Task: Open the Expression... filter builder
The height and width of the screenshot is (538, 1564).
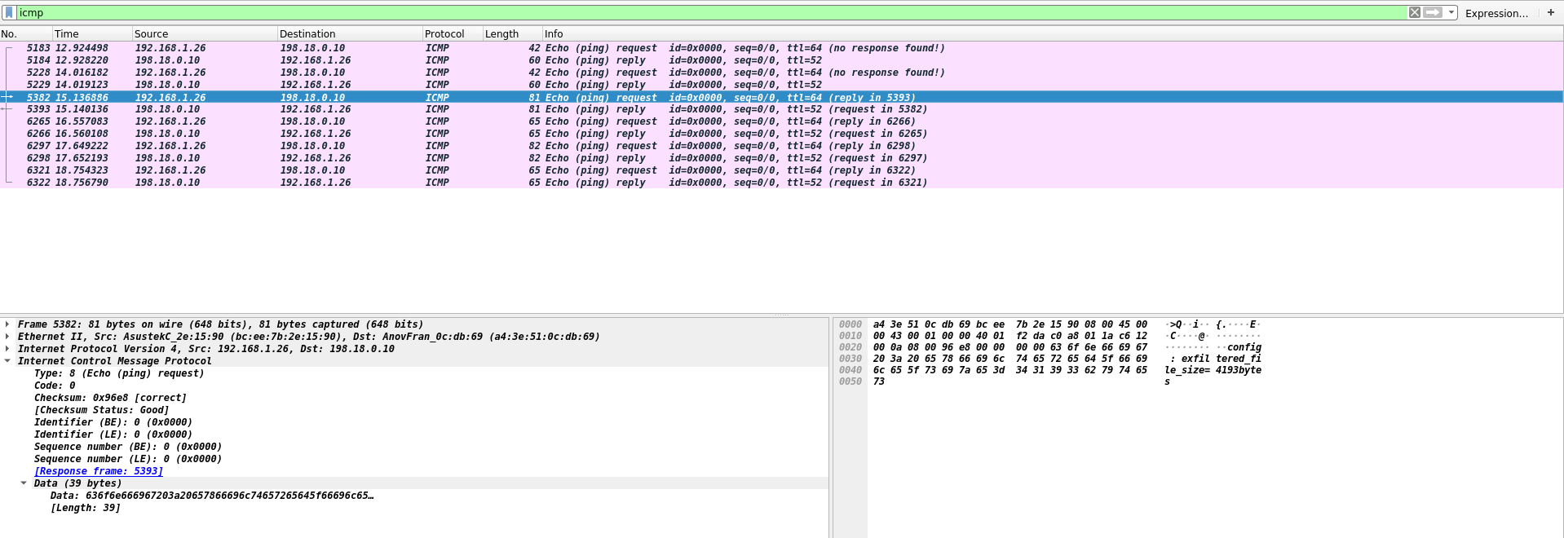Action: point(1496,13)
